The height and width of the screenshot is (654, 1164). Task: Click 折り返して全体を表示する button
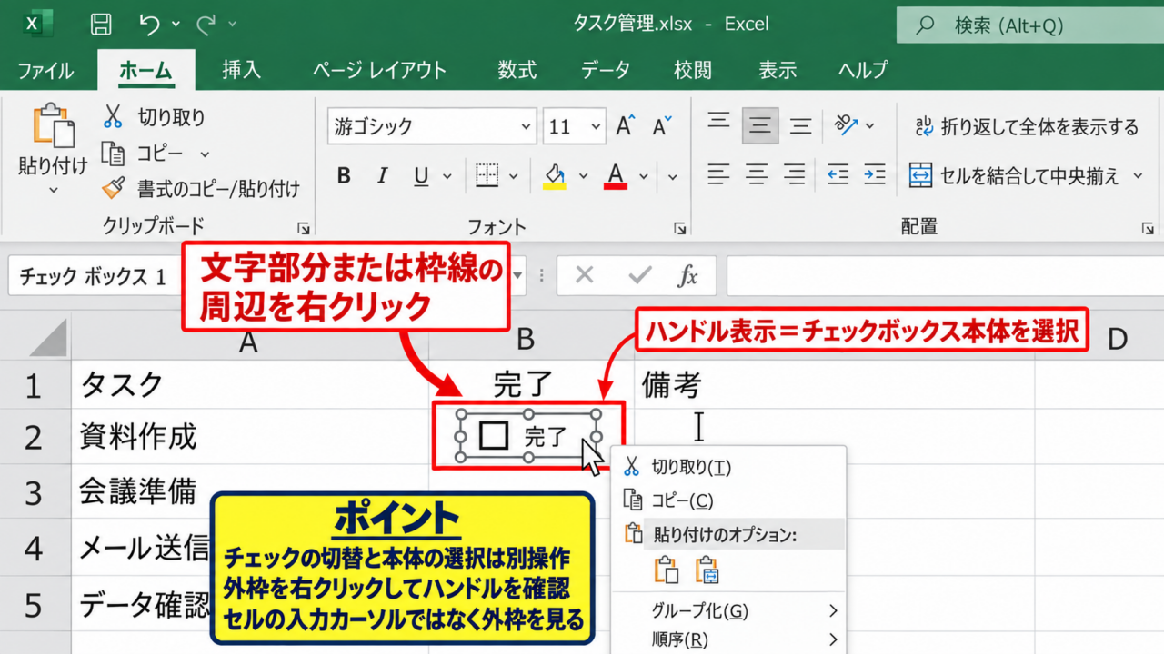pos(1026,127)
